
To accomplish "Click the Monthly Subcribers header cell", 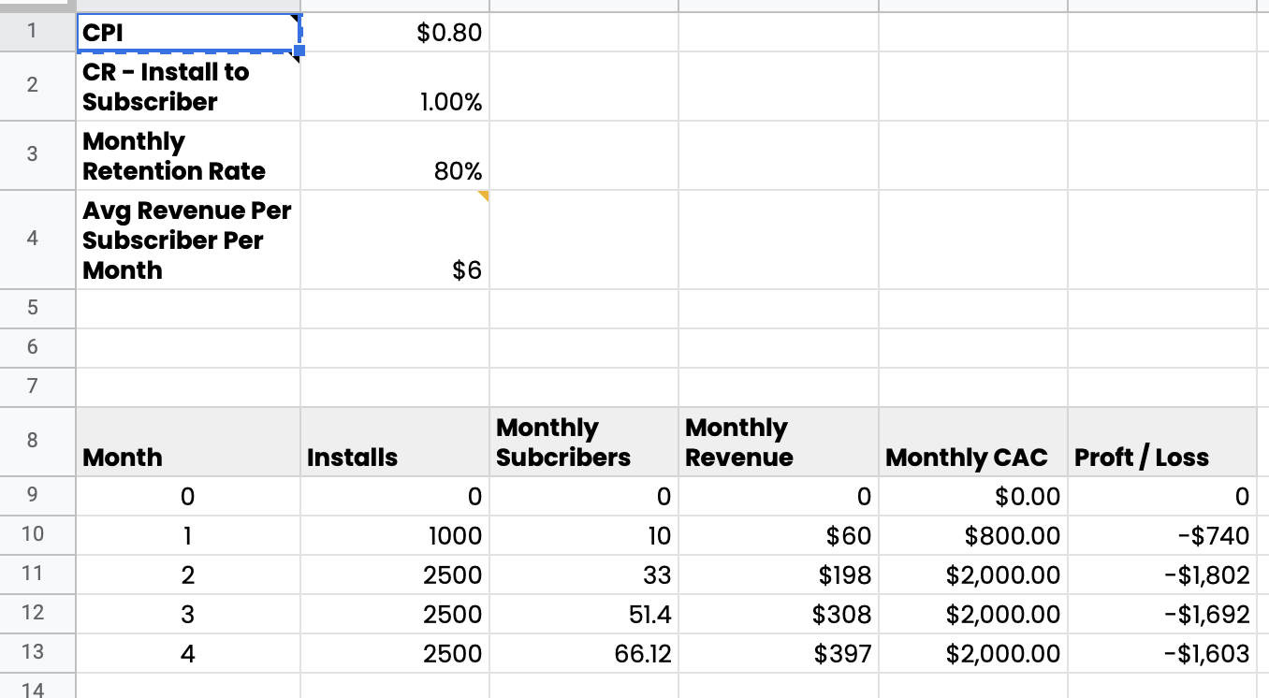I will pyautogui.click(x=583, y=441).
